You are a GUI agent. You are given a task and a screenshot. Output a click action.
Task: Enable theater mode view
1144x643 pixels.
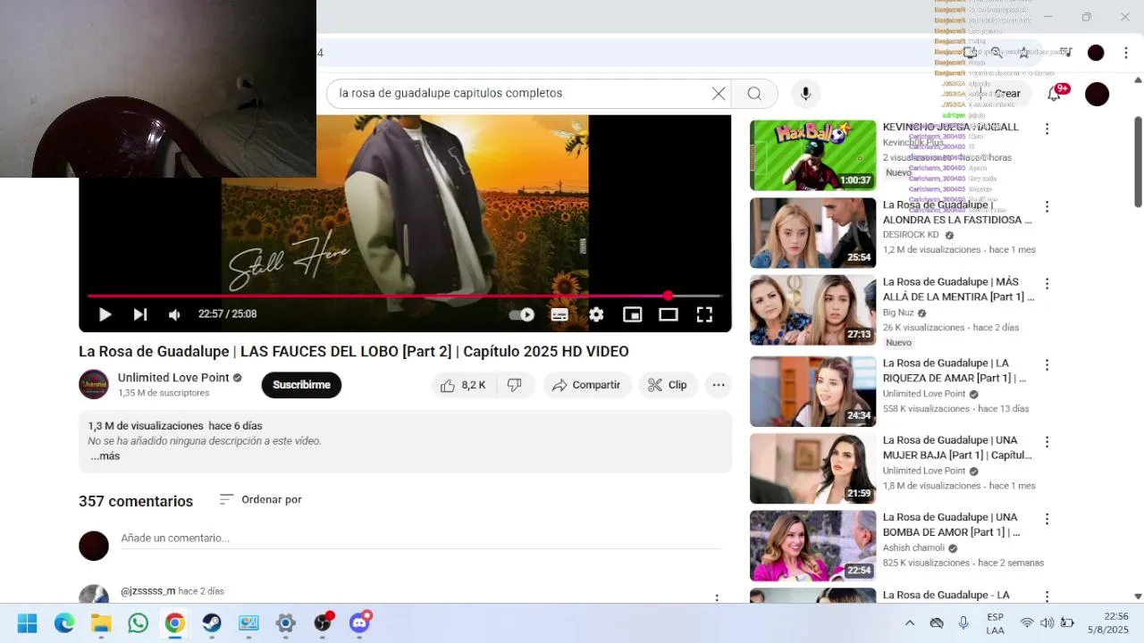[x=669, y=314]
